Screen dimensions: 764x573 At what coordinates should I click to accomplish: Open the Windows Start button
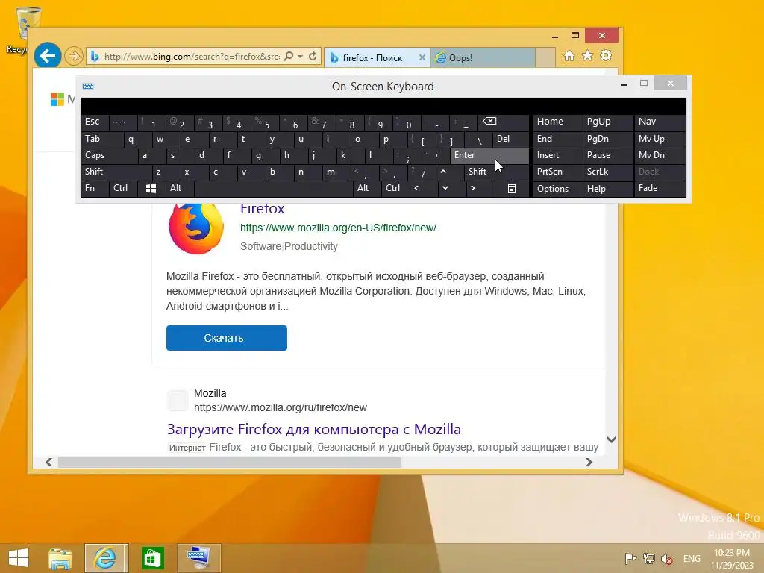pos(19,558)
